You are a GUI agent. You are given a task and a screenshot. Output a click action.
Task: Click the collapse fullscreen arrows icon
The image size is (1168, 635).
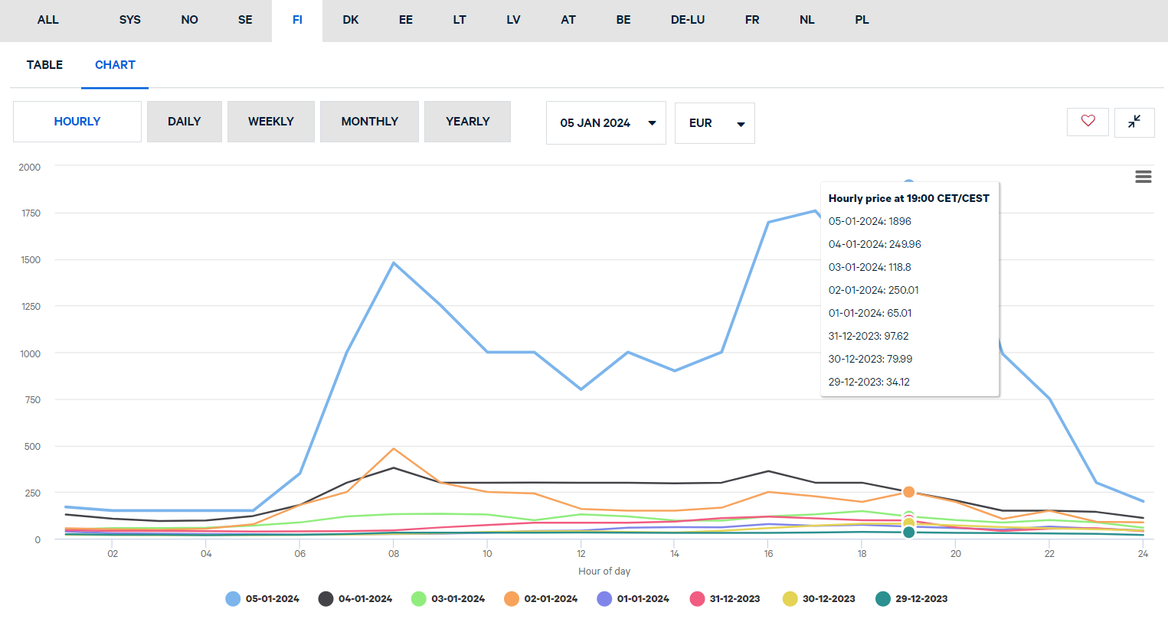click(x=1134, y=122)
